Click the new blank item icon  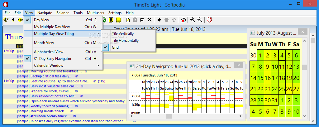(x=128, y=20)
